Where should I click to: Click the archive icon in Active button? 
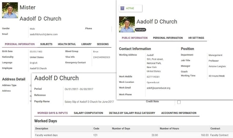(x=122, y=8)
